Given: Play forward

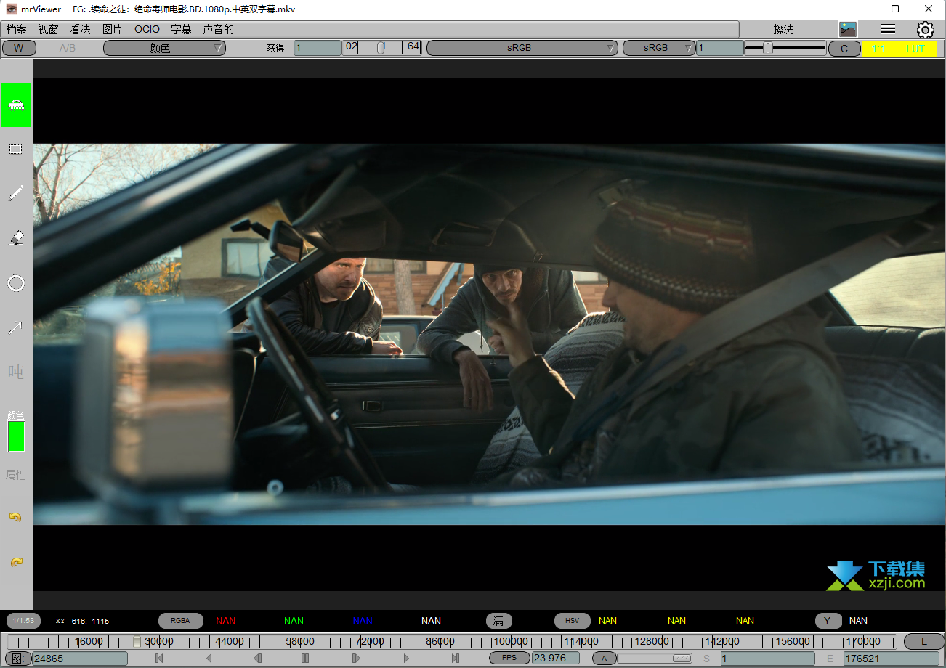Looking at the screenshot, I should [x=406, y=659].
